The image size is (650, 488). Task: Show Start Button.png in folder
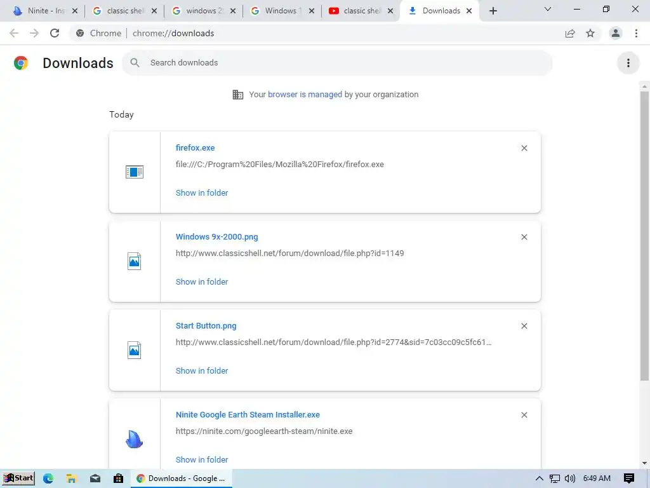click(202, 370)
